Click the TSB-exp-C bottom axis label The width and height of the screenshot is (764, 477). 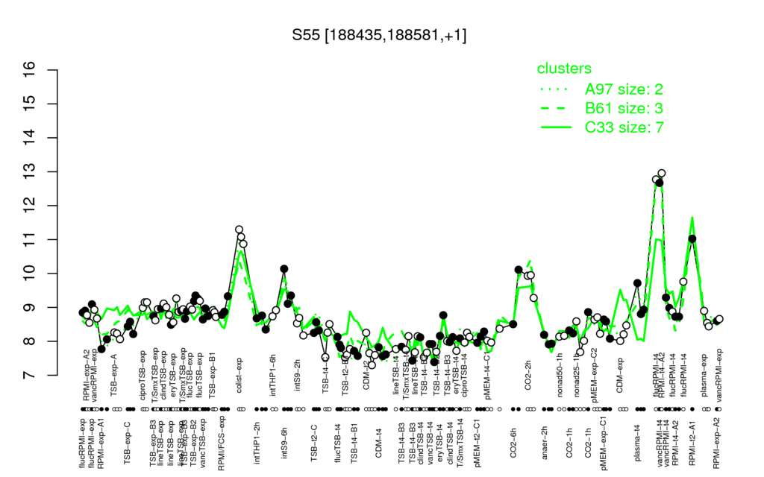127,441
